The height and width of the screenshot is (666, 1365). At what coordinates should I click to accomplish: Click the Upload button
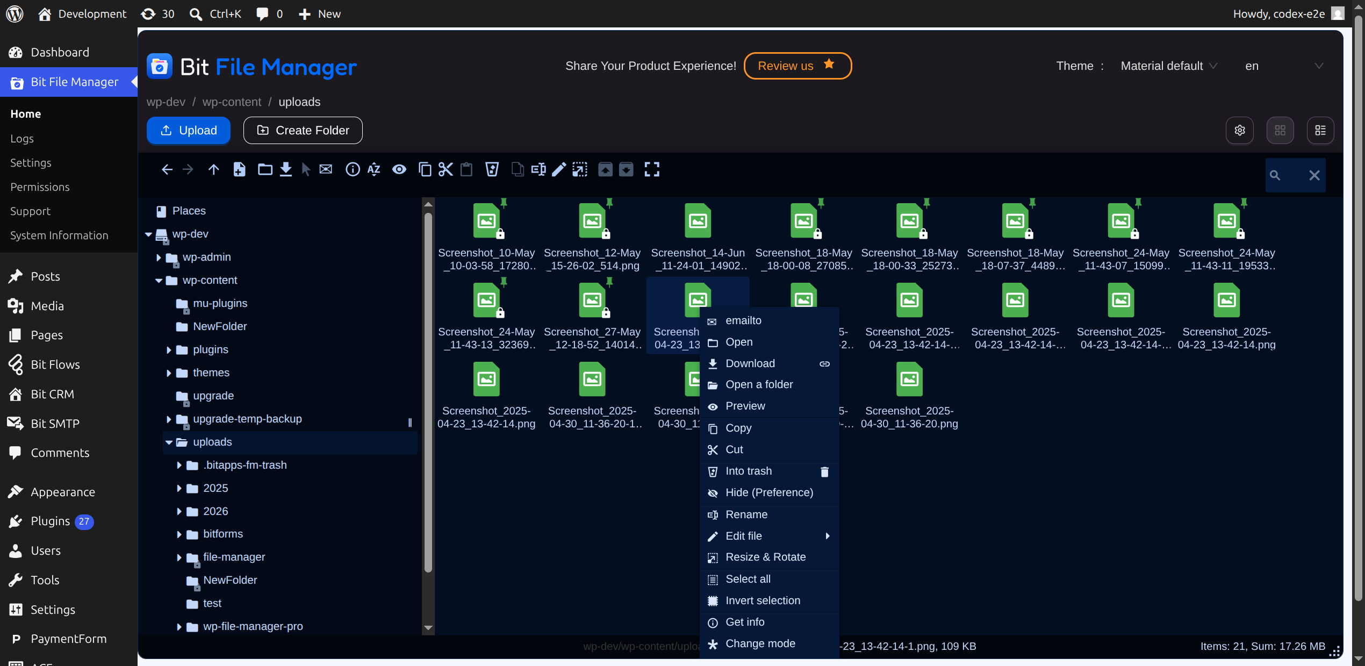coord(189,131)
